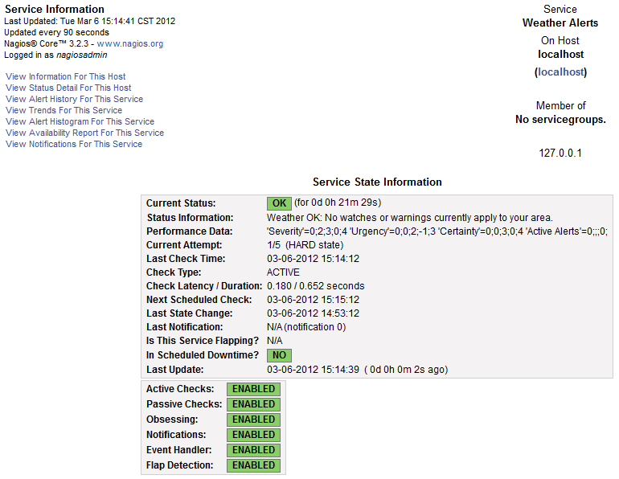This screenshot has height=479, width=619.
Task: Click the Notifications ENABLED indicator
Action: point(253,435)
